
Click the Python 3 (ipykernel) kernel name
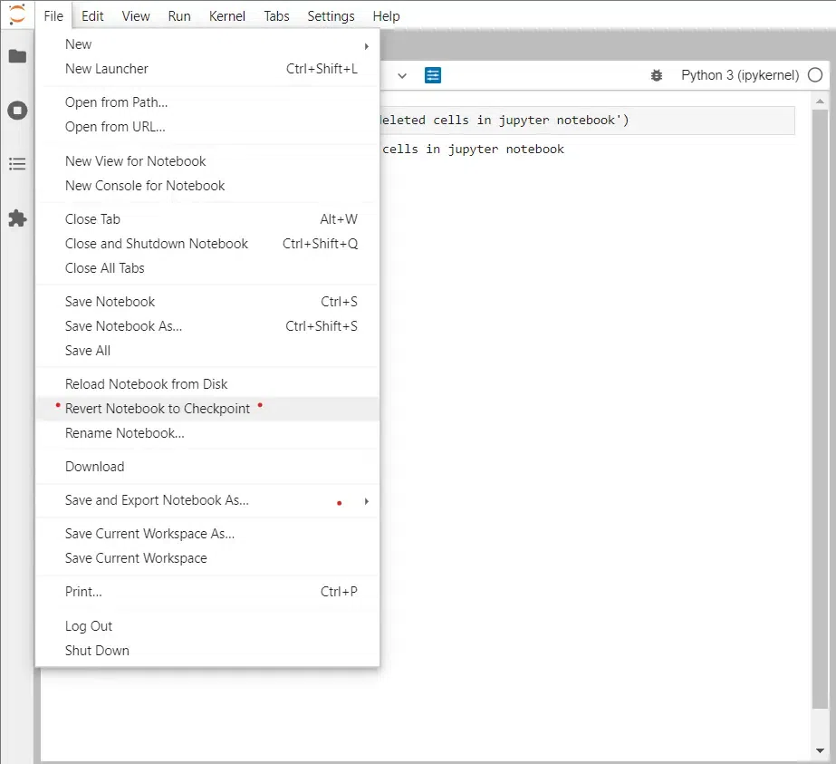pos(740,75)
